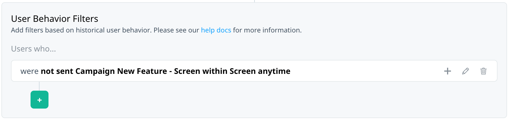Select the 'were not sent Campaign' filter text

tap(68, 71)
